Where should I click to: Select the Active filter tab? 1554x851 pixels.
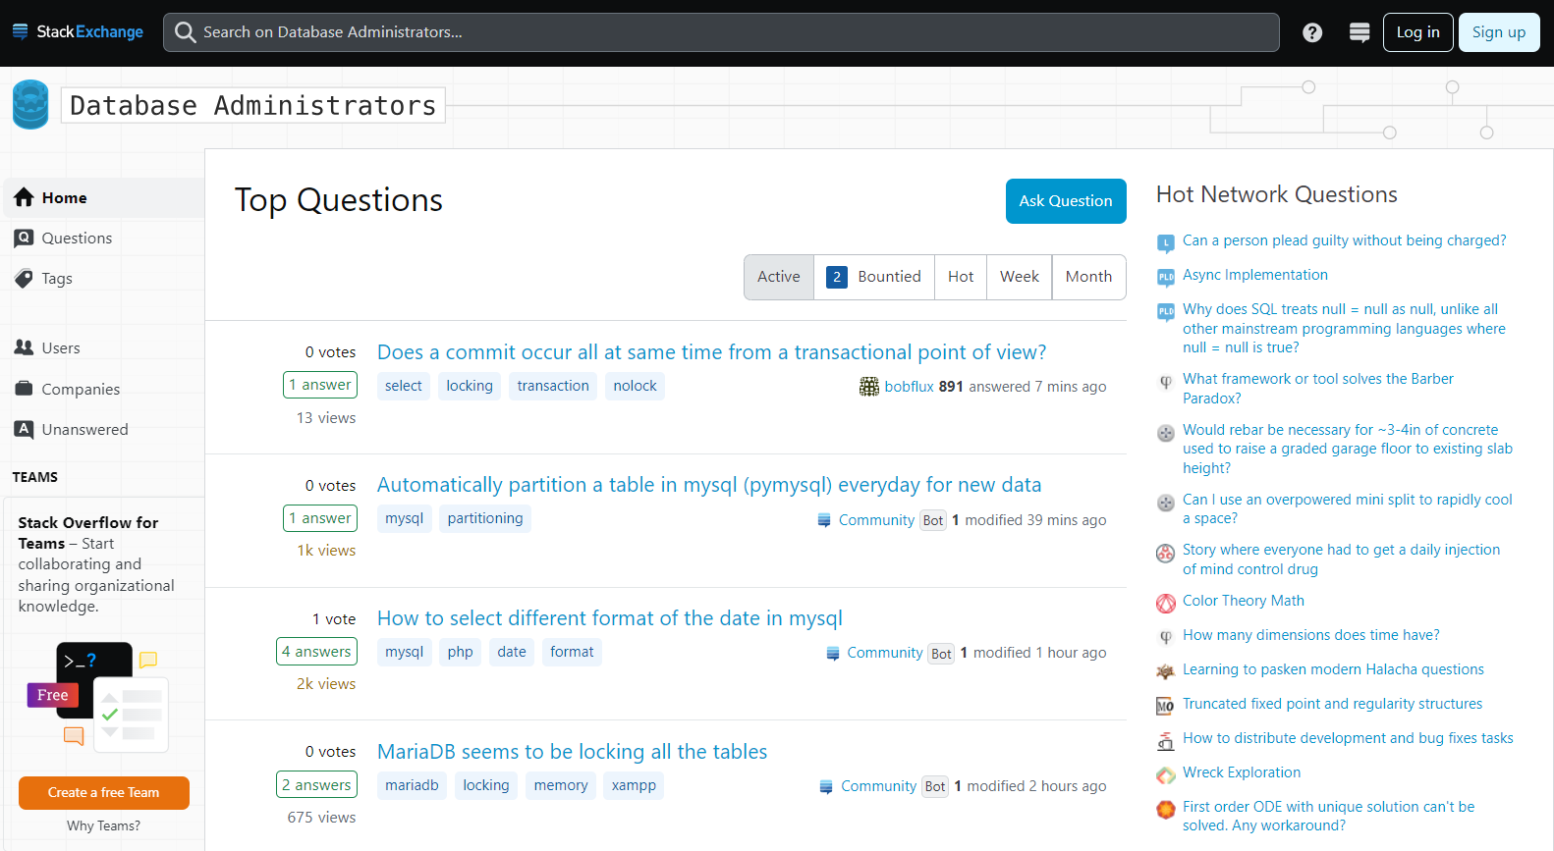point(779,277)
